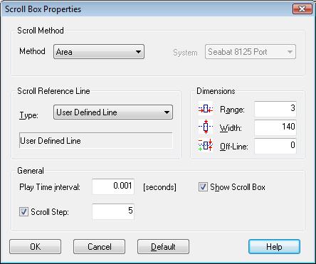Image resolution: width=316 pixels, height=264 pixels.
Task: Click the Width dimension icon
Action: click(x=206, y=127)
